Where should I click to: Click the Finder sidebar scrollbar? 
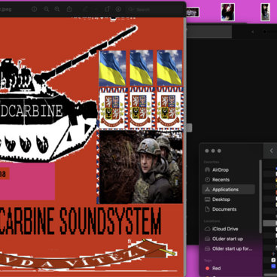(x=260, y=196)
